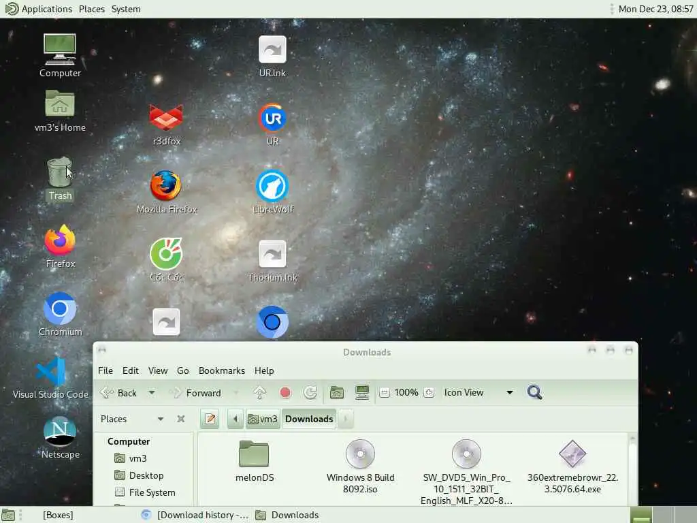The image size is (697, 523).
Task: Open search with the magnifier icon
Action: pos(534,393)
